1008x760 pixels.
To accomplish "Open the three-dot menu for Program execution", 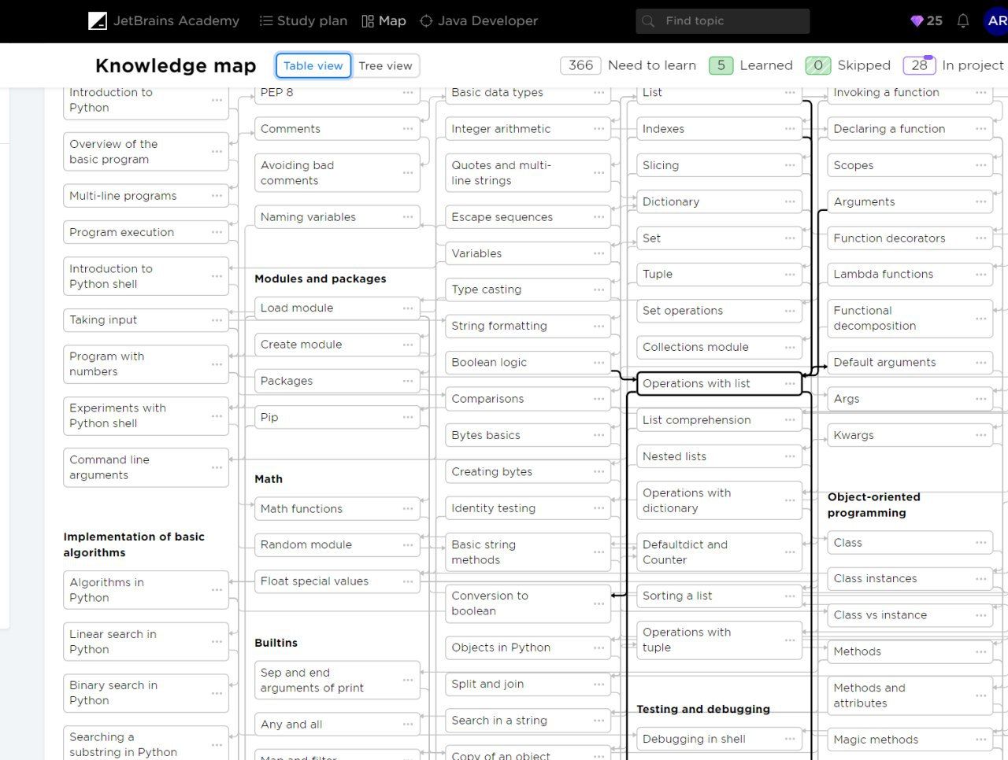I will (217, 233).
